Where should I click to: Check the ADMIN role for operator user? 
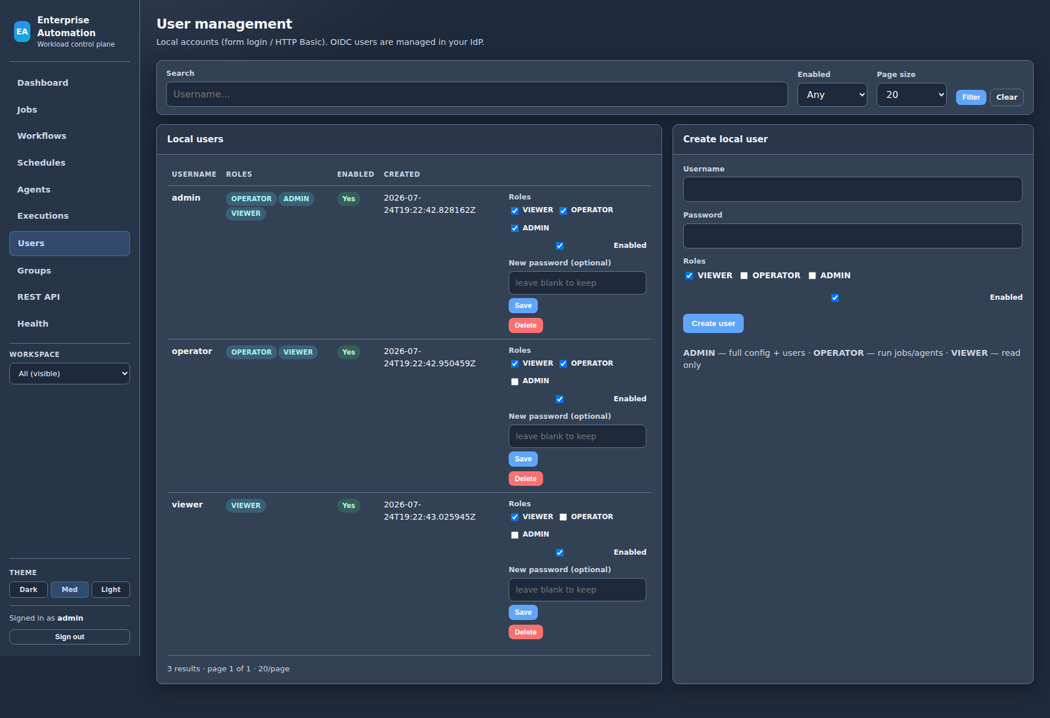[514, 381]
